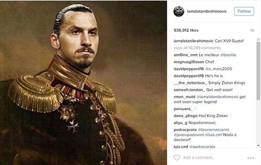The height and width of the screenshot is (165, 261).
Task: Open the three-dot more options menu
Action: pyautogui.click(x=251, y=158)
